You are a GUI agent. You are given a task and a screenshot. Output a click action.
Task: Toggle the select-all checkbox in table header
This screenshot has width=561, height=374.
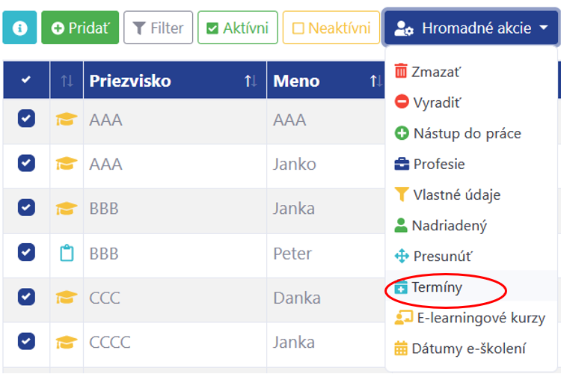26,79
